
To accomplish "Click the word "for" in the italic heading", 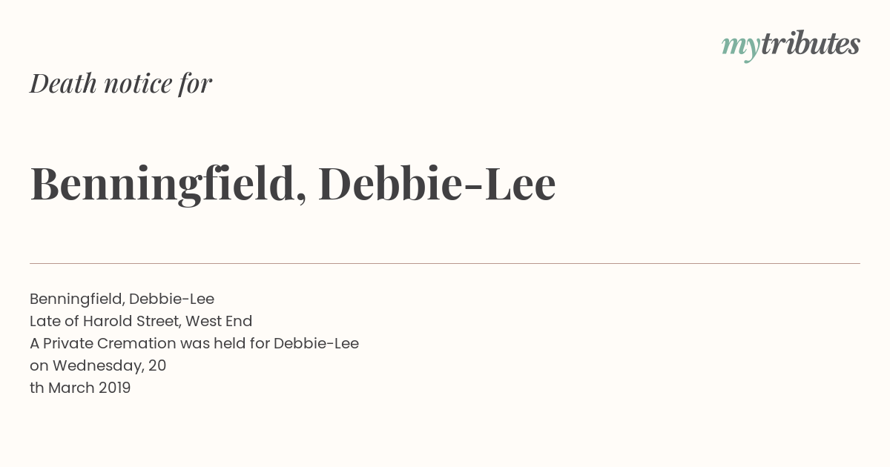I will click(195, 83).
